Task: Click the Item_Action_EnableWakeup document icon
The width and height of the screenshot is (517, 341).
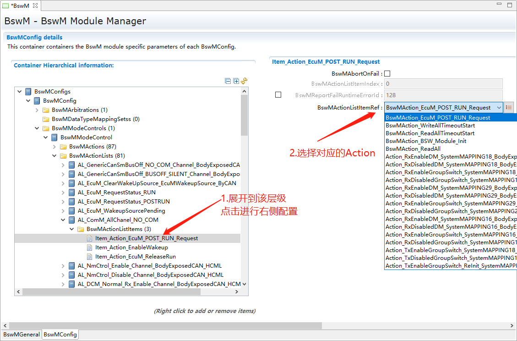Action: (90, 247)
